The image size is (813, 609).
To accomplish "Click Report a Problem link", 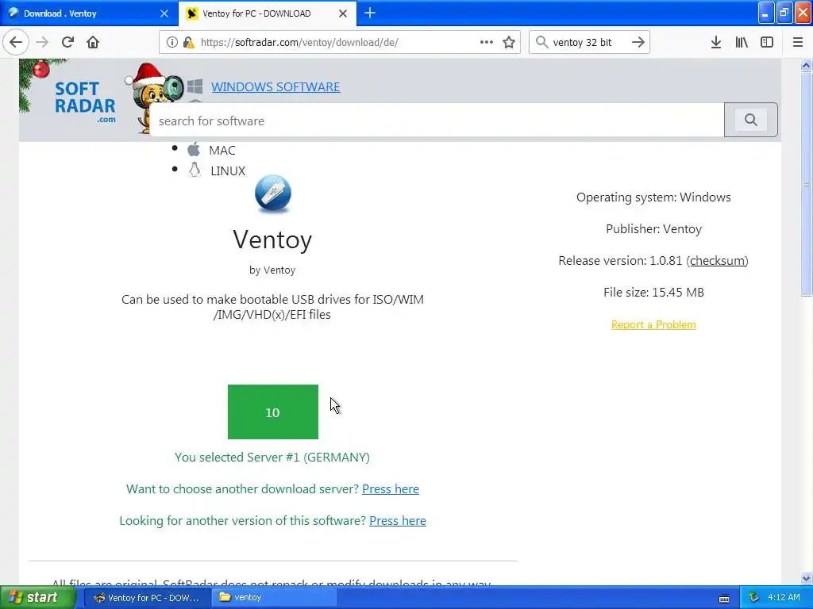I will pyautogui.click(x=653, y=324).
